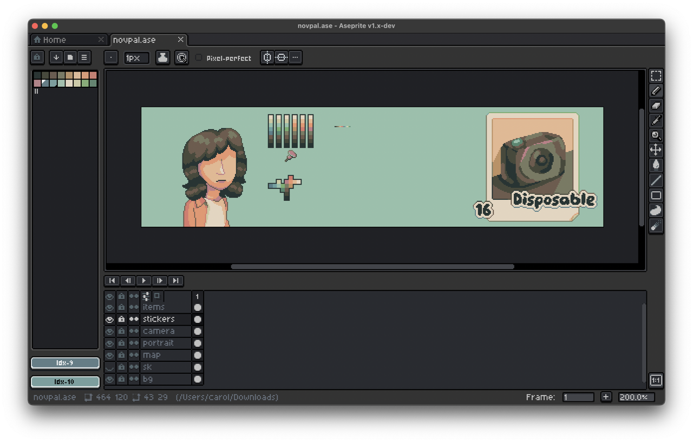This screenshot has height=442, width=693.
Task: Select the Eyedropper tool
Action: (x=656, y=121)
